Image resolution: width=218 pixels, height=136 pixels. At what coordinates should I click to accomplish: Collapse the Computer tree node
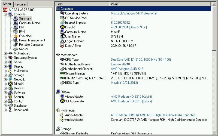[x=5, y=14]
